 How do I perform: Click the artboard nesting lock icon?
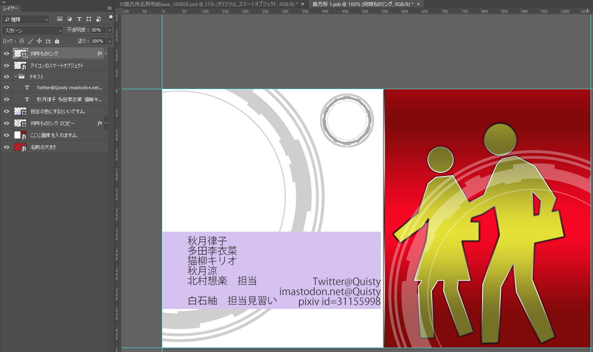click(x=48, y=41)
